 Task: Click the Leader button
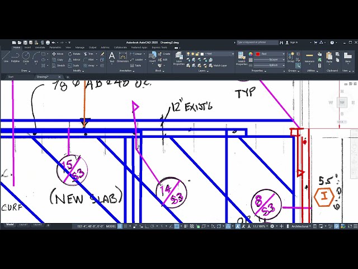137,60
